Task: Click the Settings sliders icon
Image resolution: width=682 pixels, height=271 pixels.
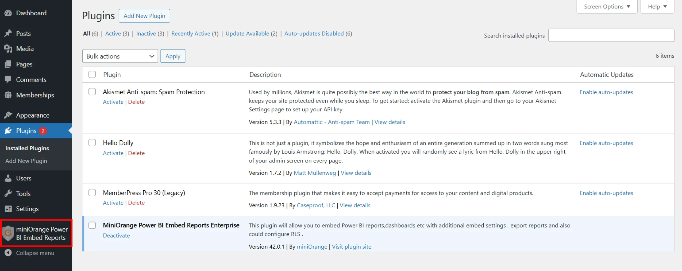Action: [x=8, y=209]
